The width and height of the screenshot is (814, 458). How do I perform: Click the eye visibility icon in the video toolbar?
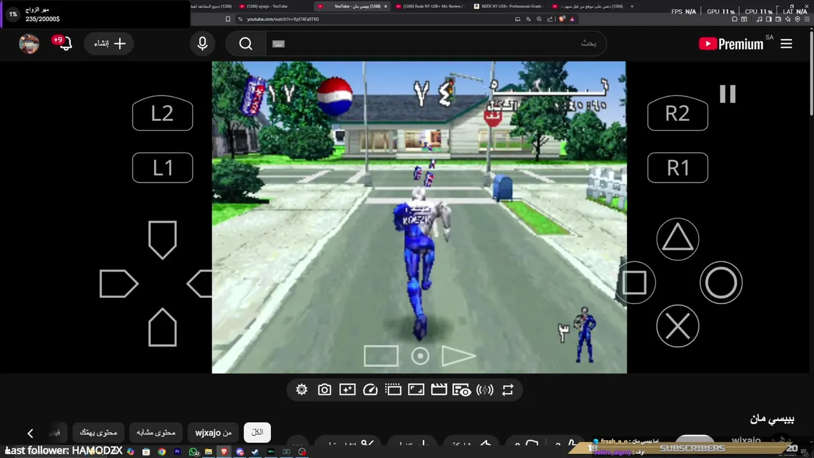(x=461, y=390)
